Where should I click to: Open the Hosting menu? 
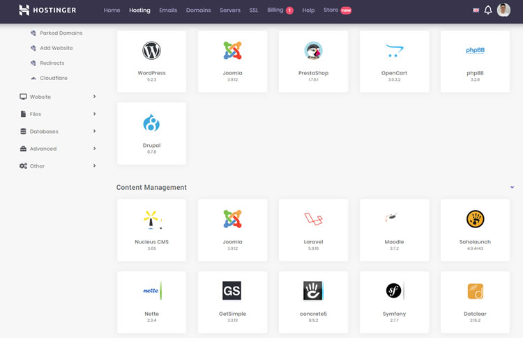(x=139, y=10)
